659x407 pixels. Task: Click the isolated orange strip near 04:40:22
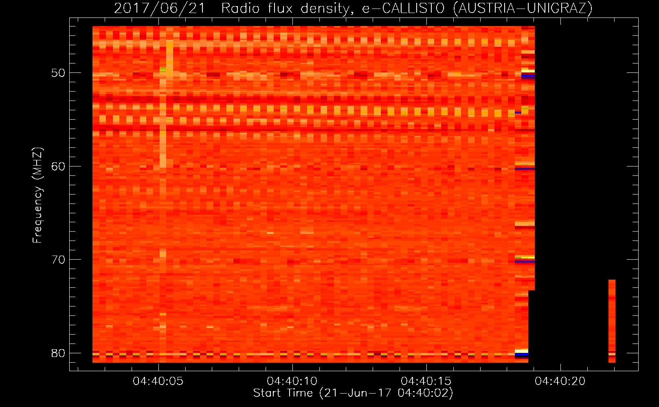coord(612,321)
